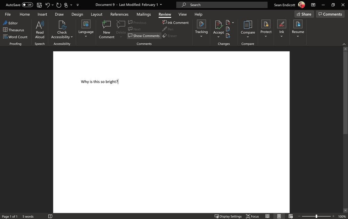Open the File menu
Image resolution: width=348 pixels, height=219 pixels.
coord(8,14)
